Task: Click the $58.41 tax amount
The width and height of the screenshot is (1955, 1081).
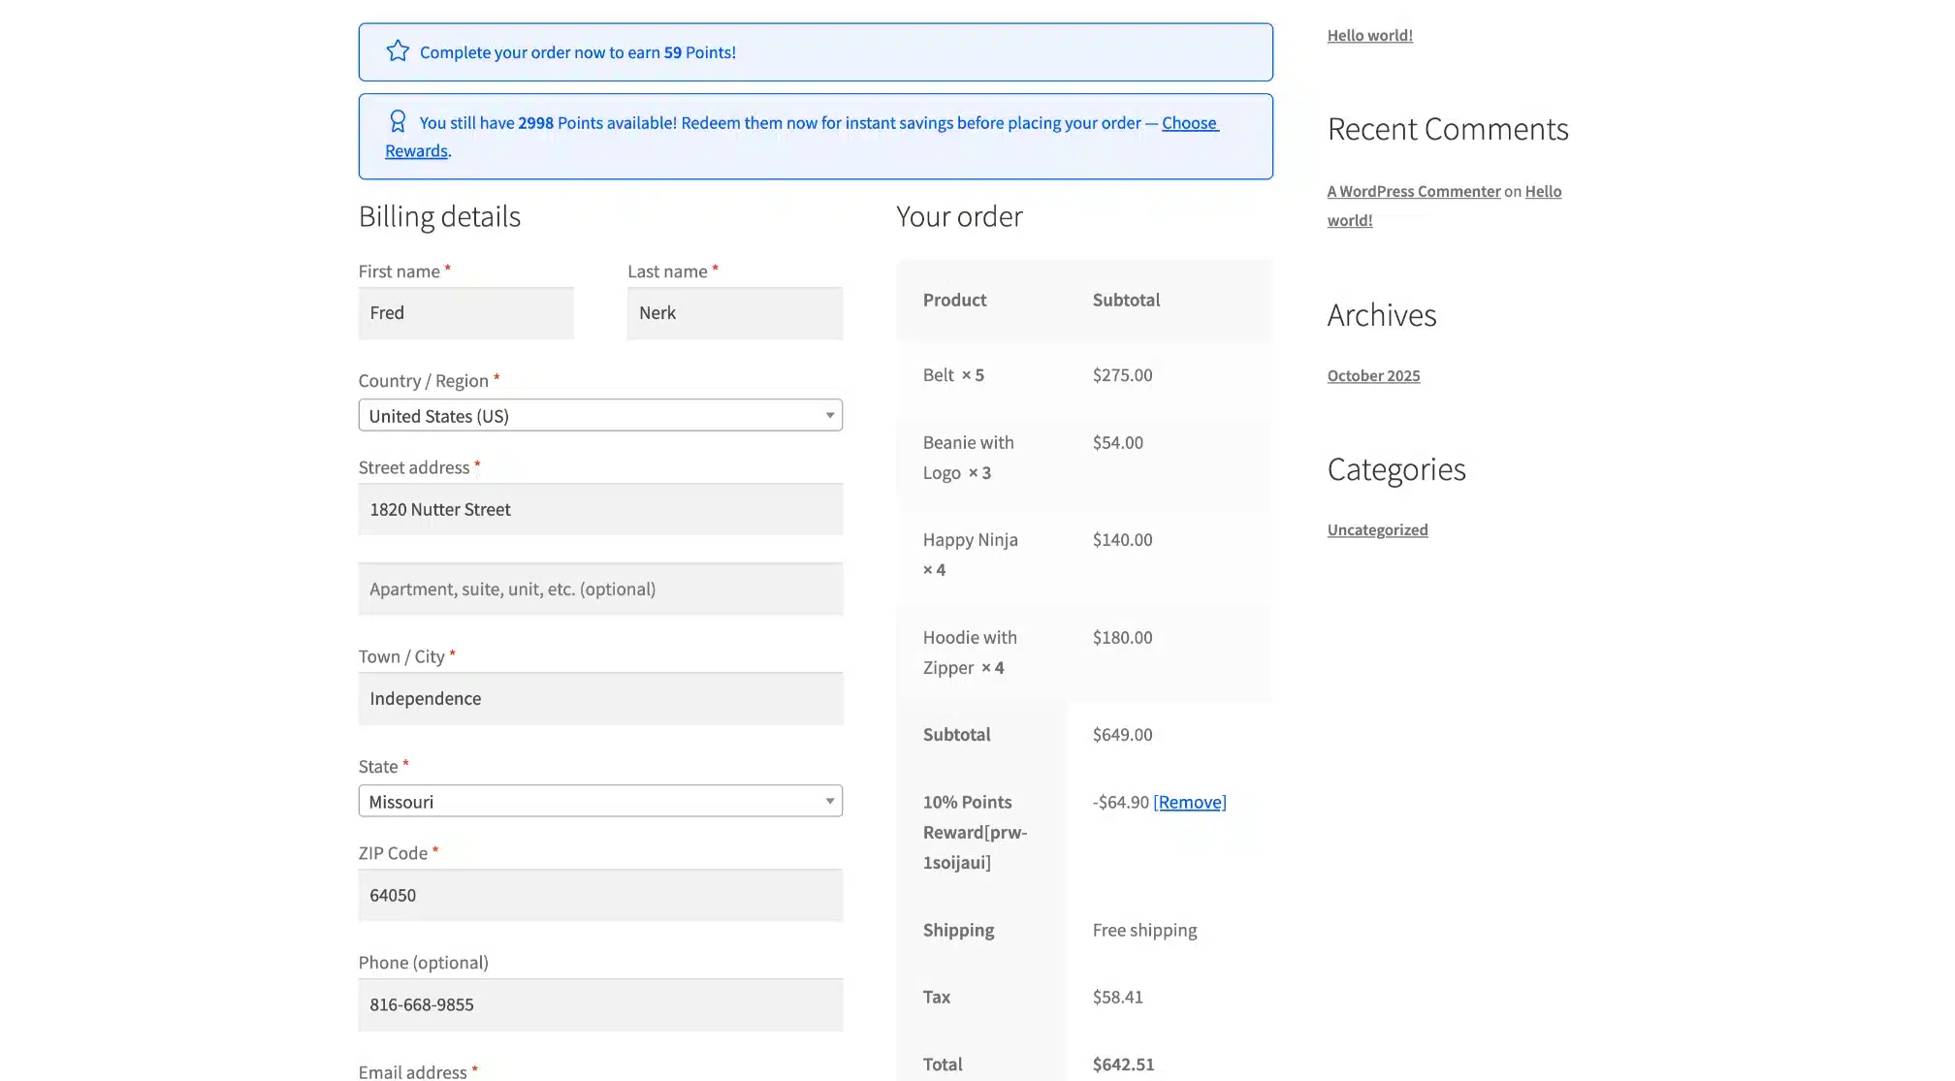Action: coord(1117,998)
